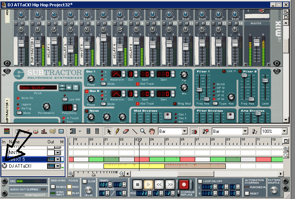Zoom out sequencer horizontally
The height and width of the screenshot is (199, 295).
click(122, 174)
